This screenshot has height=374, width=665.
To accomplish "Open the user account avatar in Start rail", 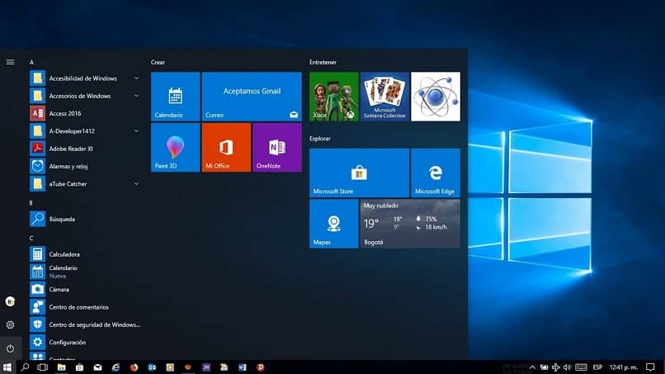I will coord(10,301).
